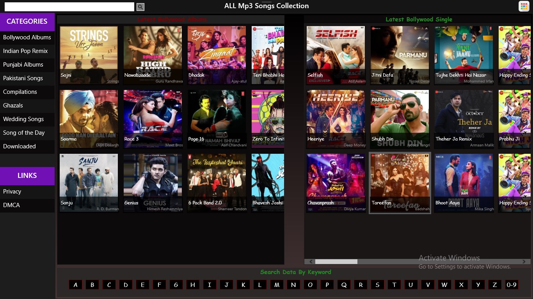Viewport: 533px width, 299px height.
Task: Open Downloaded category
Action: 27,146
